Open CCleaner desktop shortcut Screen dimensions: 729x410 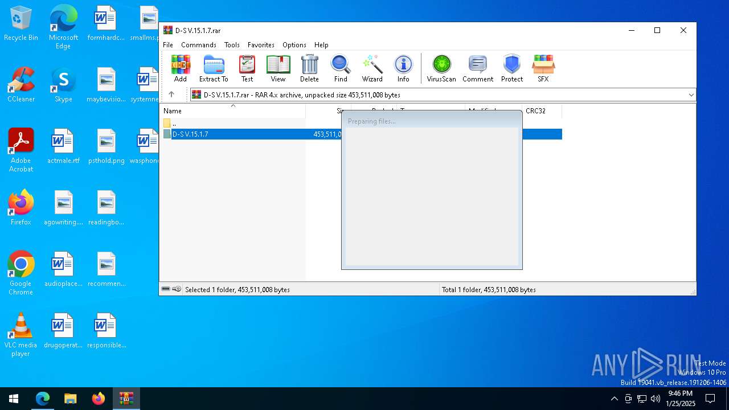(21, 85)
